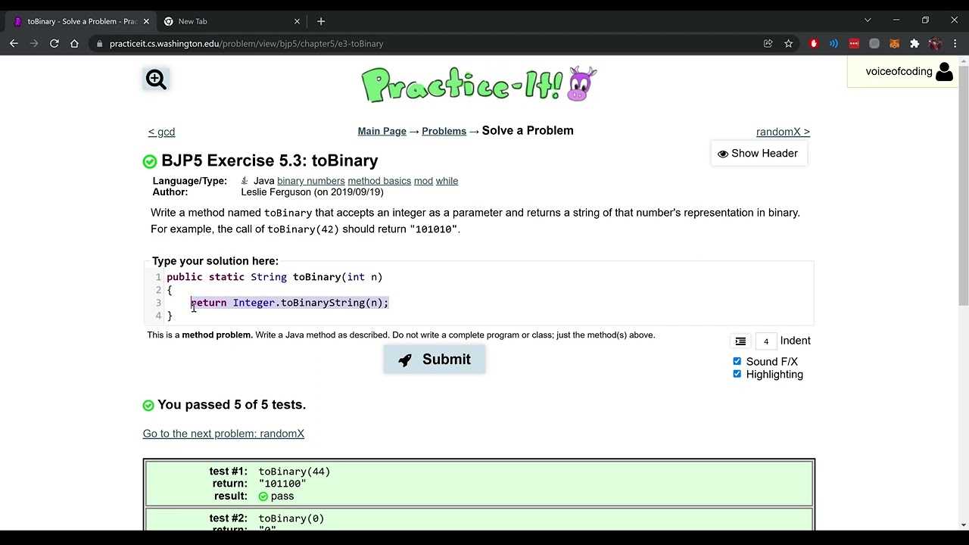Viewport: 969px width, 545px height.
Task: Open the red extension icon
Action: [814, 44]
